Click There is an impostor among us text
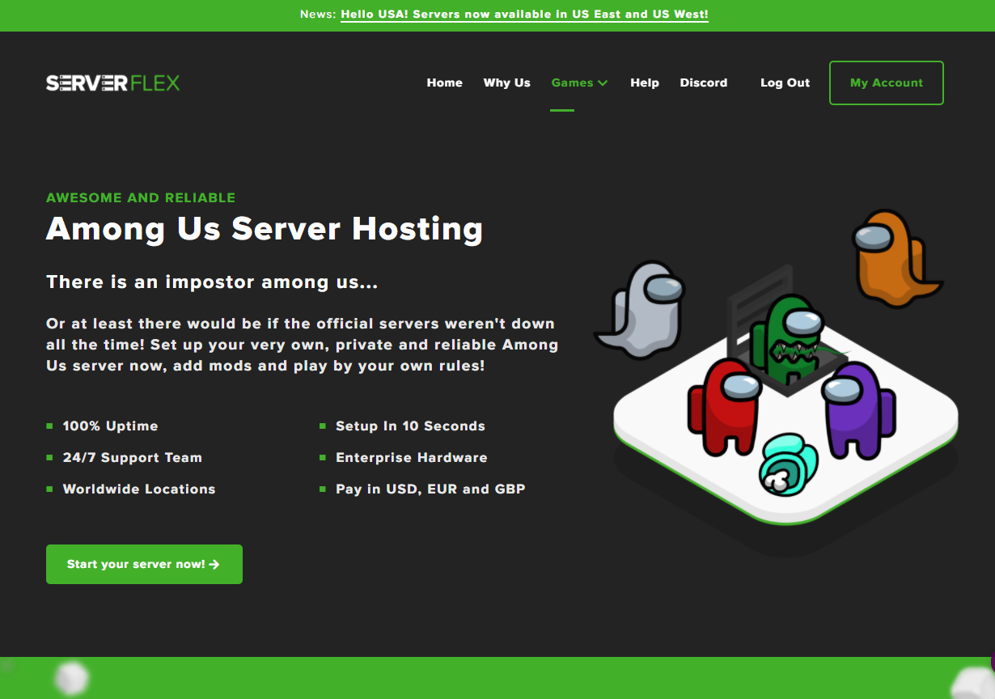Viewport: 995px width, 699px height. pos(212,282)
